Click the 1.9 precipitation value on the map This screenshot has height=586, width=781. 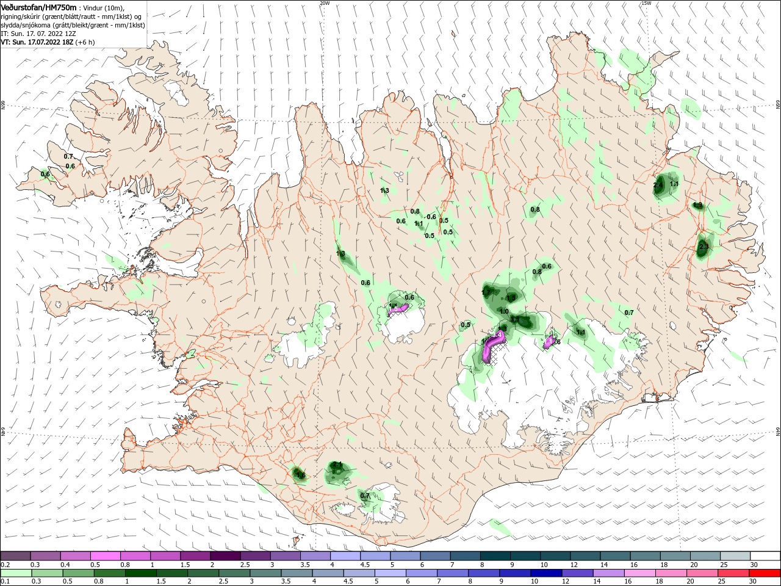coord(697,204)
